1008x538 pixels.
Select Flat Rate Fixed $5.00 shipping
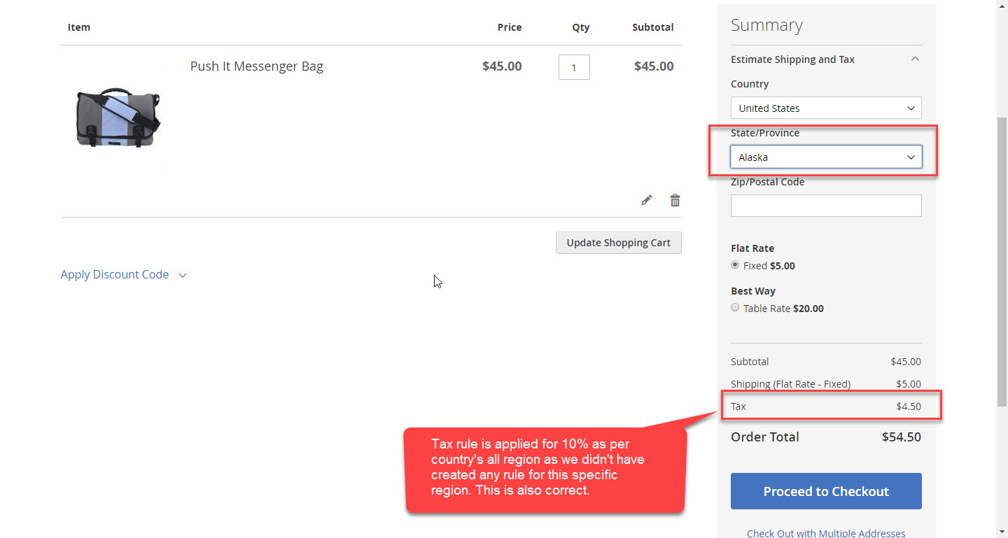click(735, 265)
